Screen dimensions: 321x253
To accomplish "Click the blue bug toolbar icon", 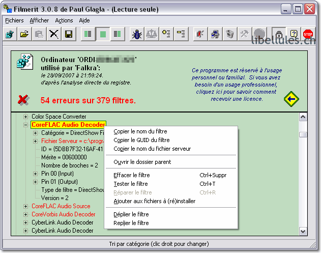I will coord(137,34).
